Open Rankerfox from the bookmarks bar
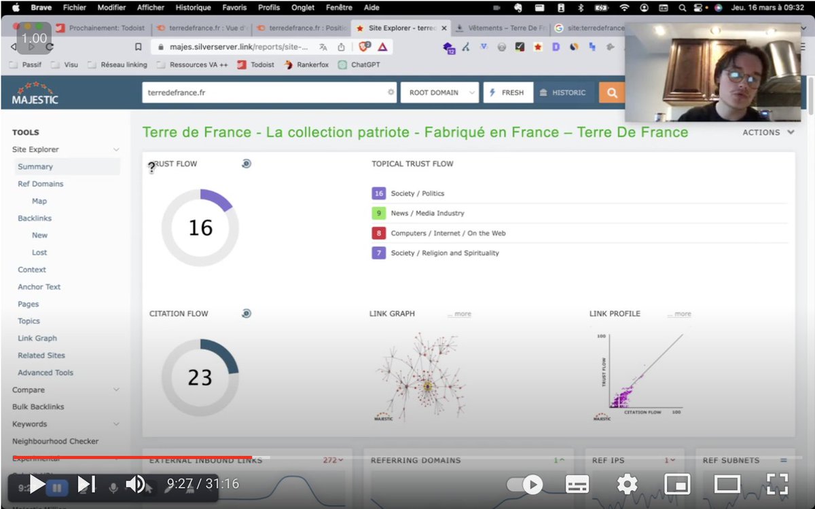 tap(314, 66)
